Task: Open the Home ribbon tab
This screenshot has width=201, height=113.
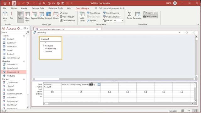Action: (x=14, y=8)
